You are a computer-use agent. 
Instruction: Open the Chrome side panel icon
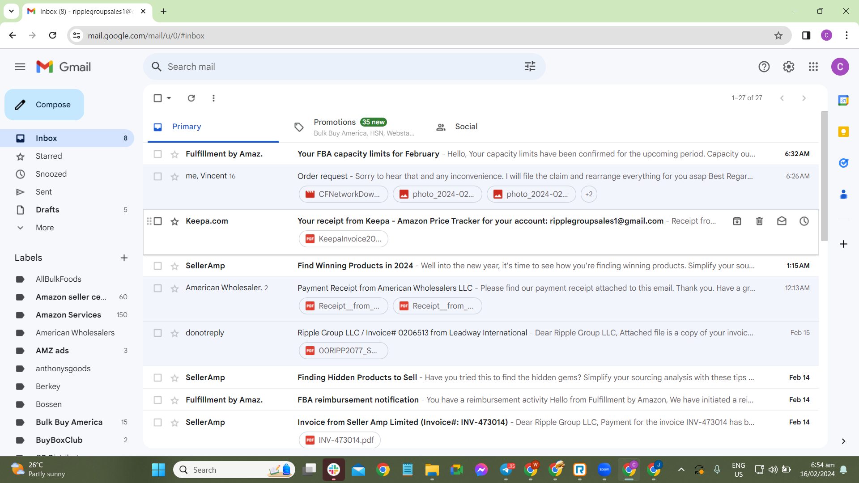pyautogui.click(x=806, y=35)
